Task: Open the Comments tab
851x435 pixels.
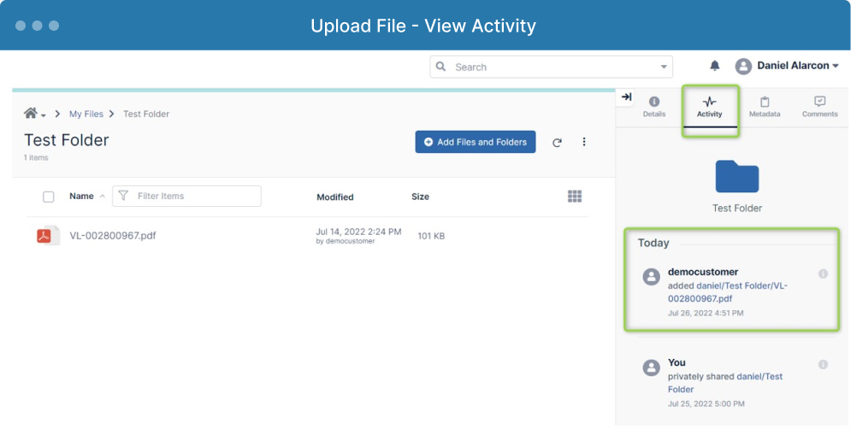Action: click(820, 107)
